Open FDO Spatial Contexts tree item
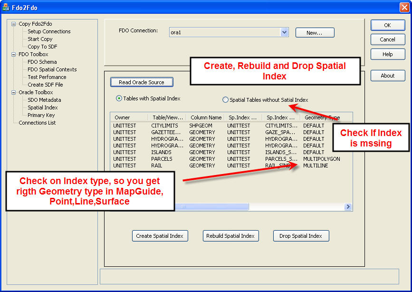This screenshot has width=412, height=292. click(52, 70)
